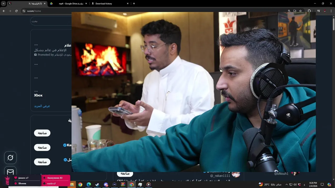Follow the @_rakan1111 account
The image size is (335, 188).
[125, 174]
